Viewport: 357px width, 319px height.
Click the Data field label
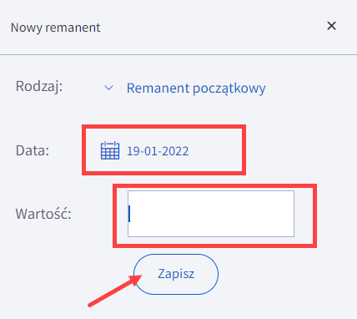click(x=33, y=150)
